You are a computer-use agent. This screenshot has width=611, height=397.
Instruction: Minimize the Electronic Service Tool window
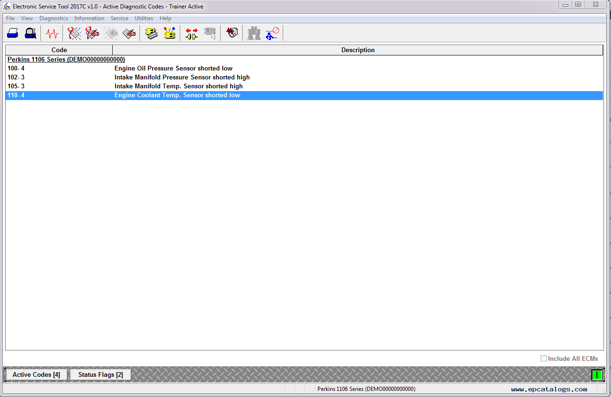tap(565, 5)
